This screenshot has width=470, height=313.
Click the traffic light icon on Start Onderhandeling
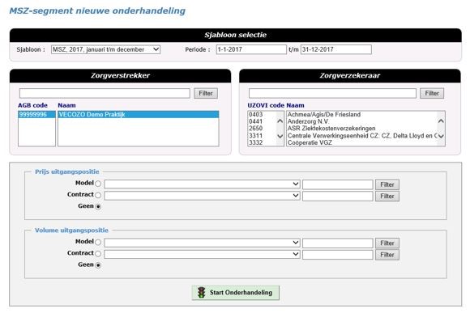tap(202, 292)
